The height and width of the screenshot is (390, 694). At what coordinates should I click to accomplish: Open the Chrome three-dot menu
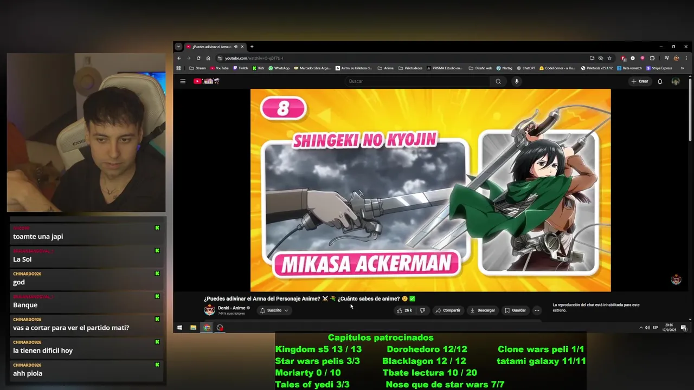(x=686, y=58)
